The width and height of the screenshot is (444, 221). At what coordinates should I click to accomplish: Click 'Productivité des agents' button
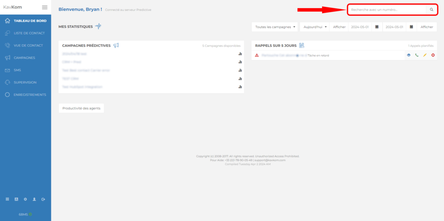(81, 108)
